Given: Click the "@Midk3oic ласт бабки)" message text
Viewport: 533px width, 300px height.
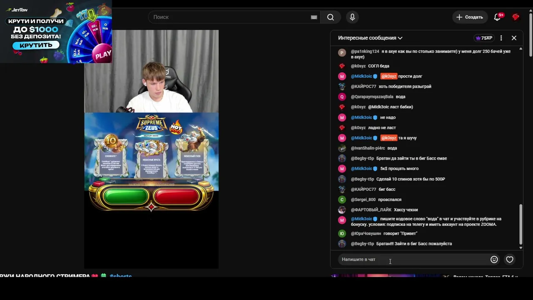Looking at the screenshot, I should point(391,107).
